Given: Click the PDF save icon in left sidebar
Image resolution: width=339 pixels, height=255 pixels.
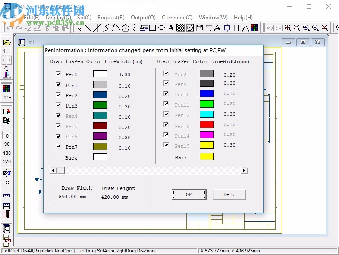Looking at the screenshot, I should tap(7, 238).
